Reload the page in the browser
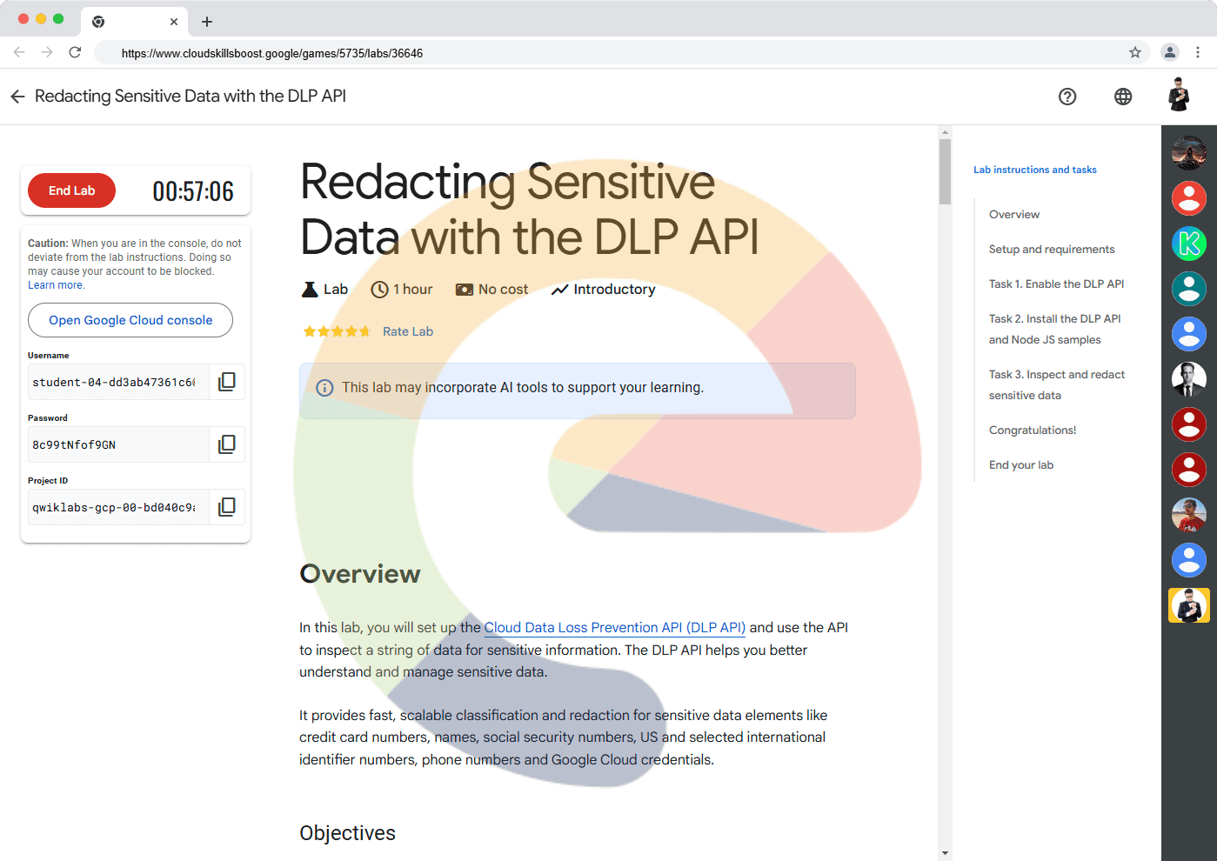1217x861 pixels. point(75,53)
